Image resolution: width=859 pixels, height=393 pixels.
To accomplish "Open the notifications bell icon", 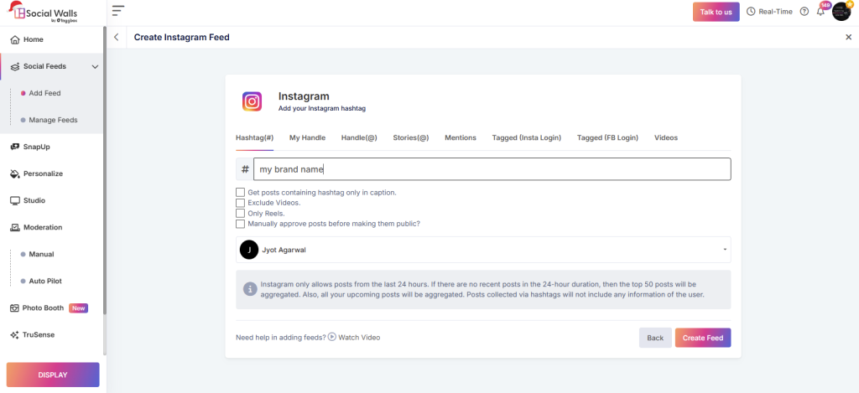I will [x=820, y=12].
